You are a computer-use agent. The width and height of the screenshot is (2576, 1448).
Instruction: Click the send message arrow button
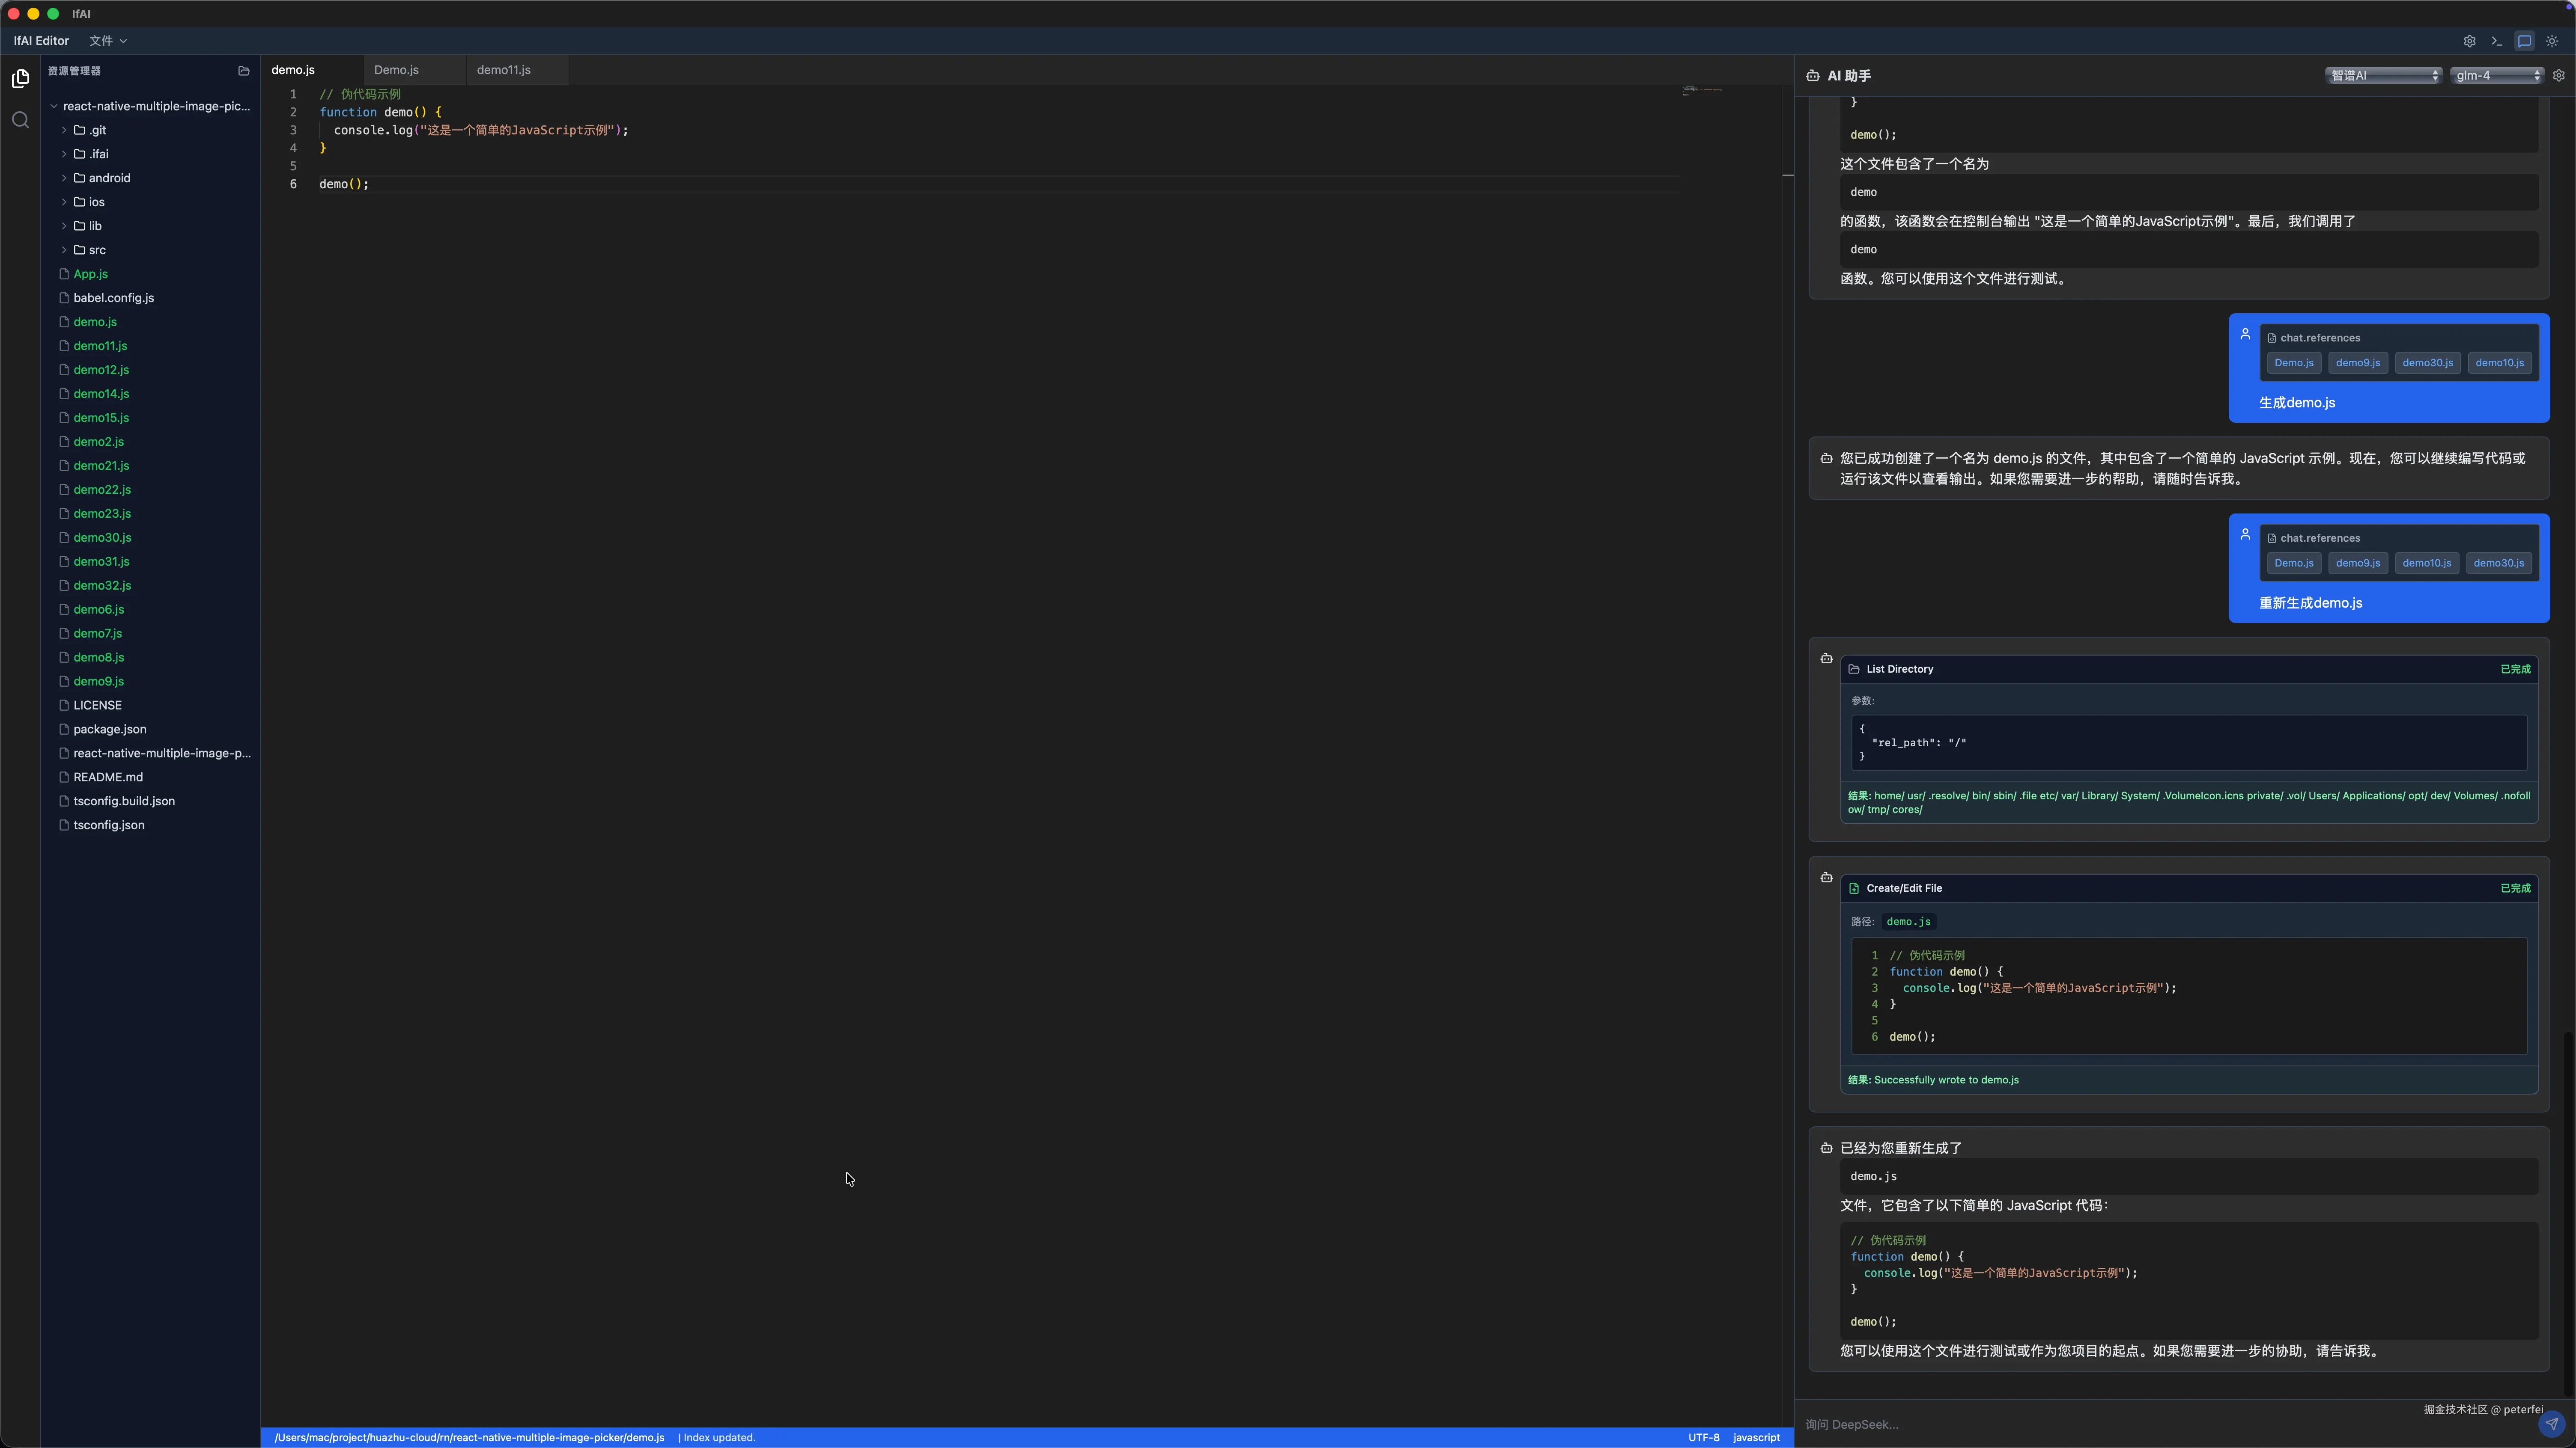tap(2551, 1424)
